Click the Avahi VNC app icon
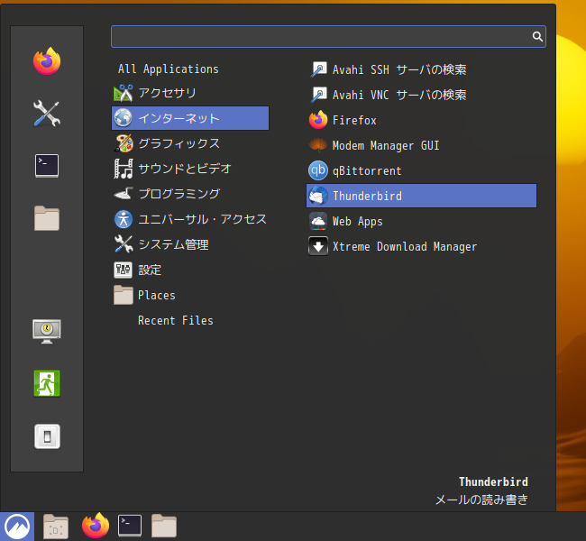Image resolution: width=586 pixels, height=541 pixels. 318,95
